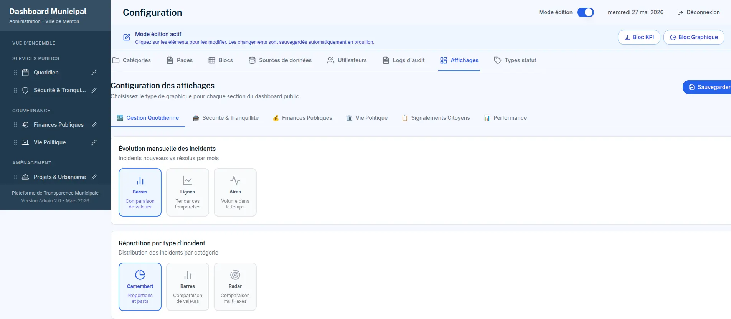Click the Dashboard Municipal title

(48, 12)
